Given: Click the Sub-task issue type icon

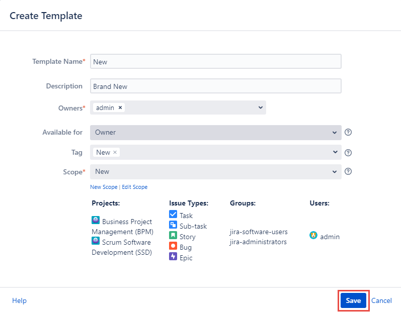Looking at the screenshot, I should coord(173,225).
